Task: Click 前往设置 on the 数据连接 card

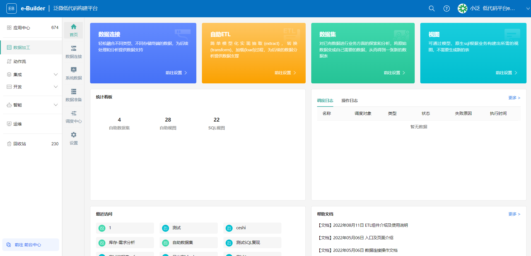Action: click(176, 73)
